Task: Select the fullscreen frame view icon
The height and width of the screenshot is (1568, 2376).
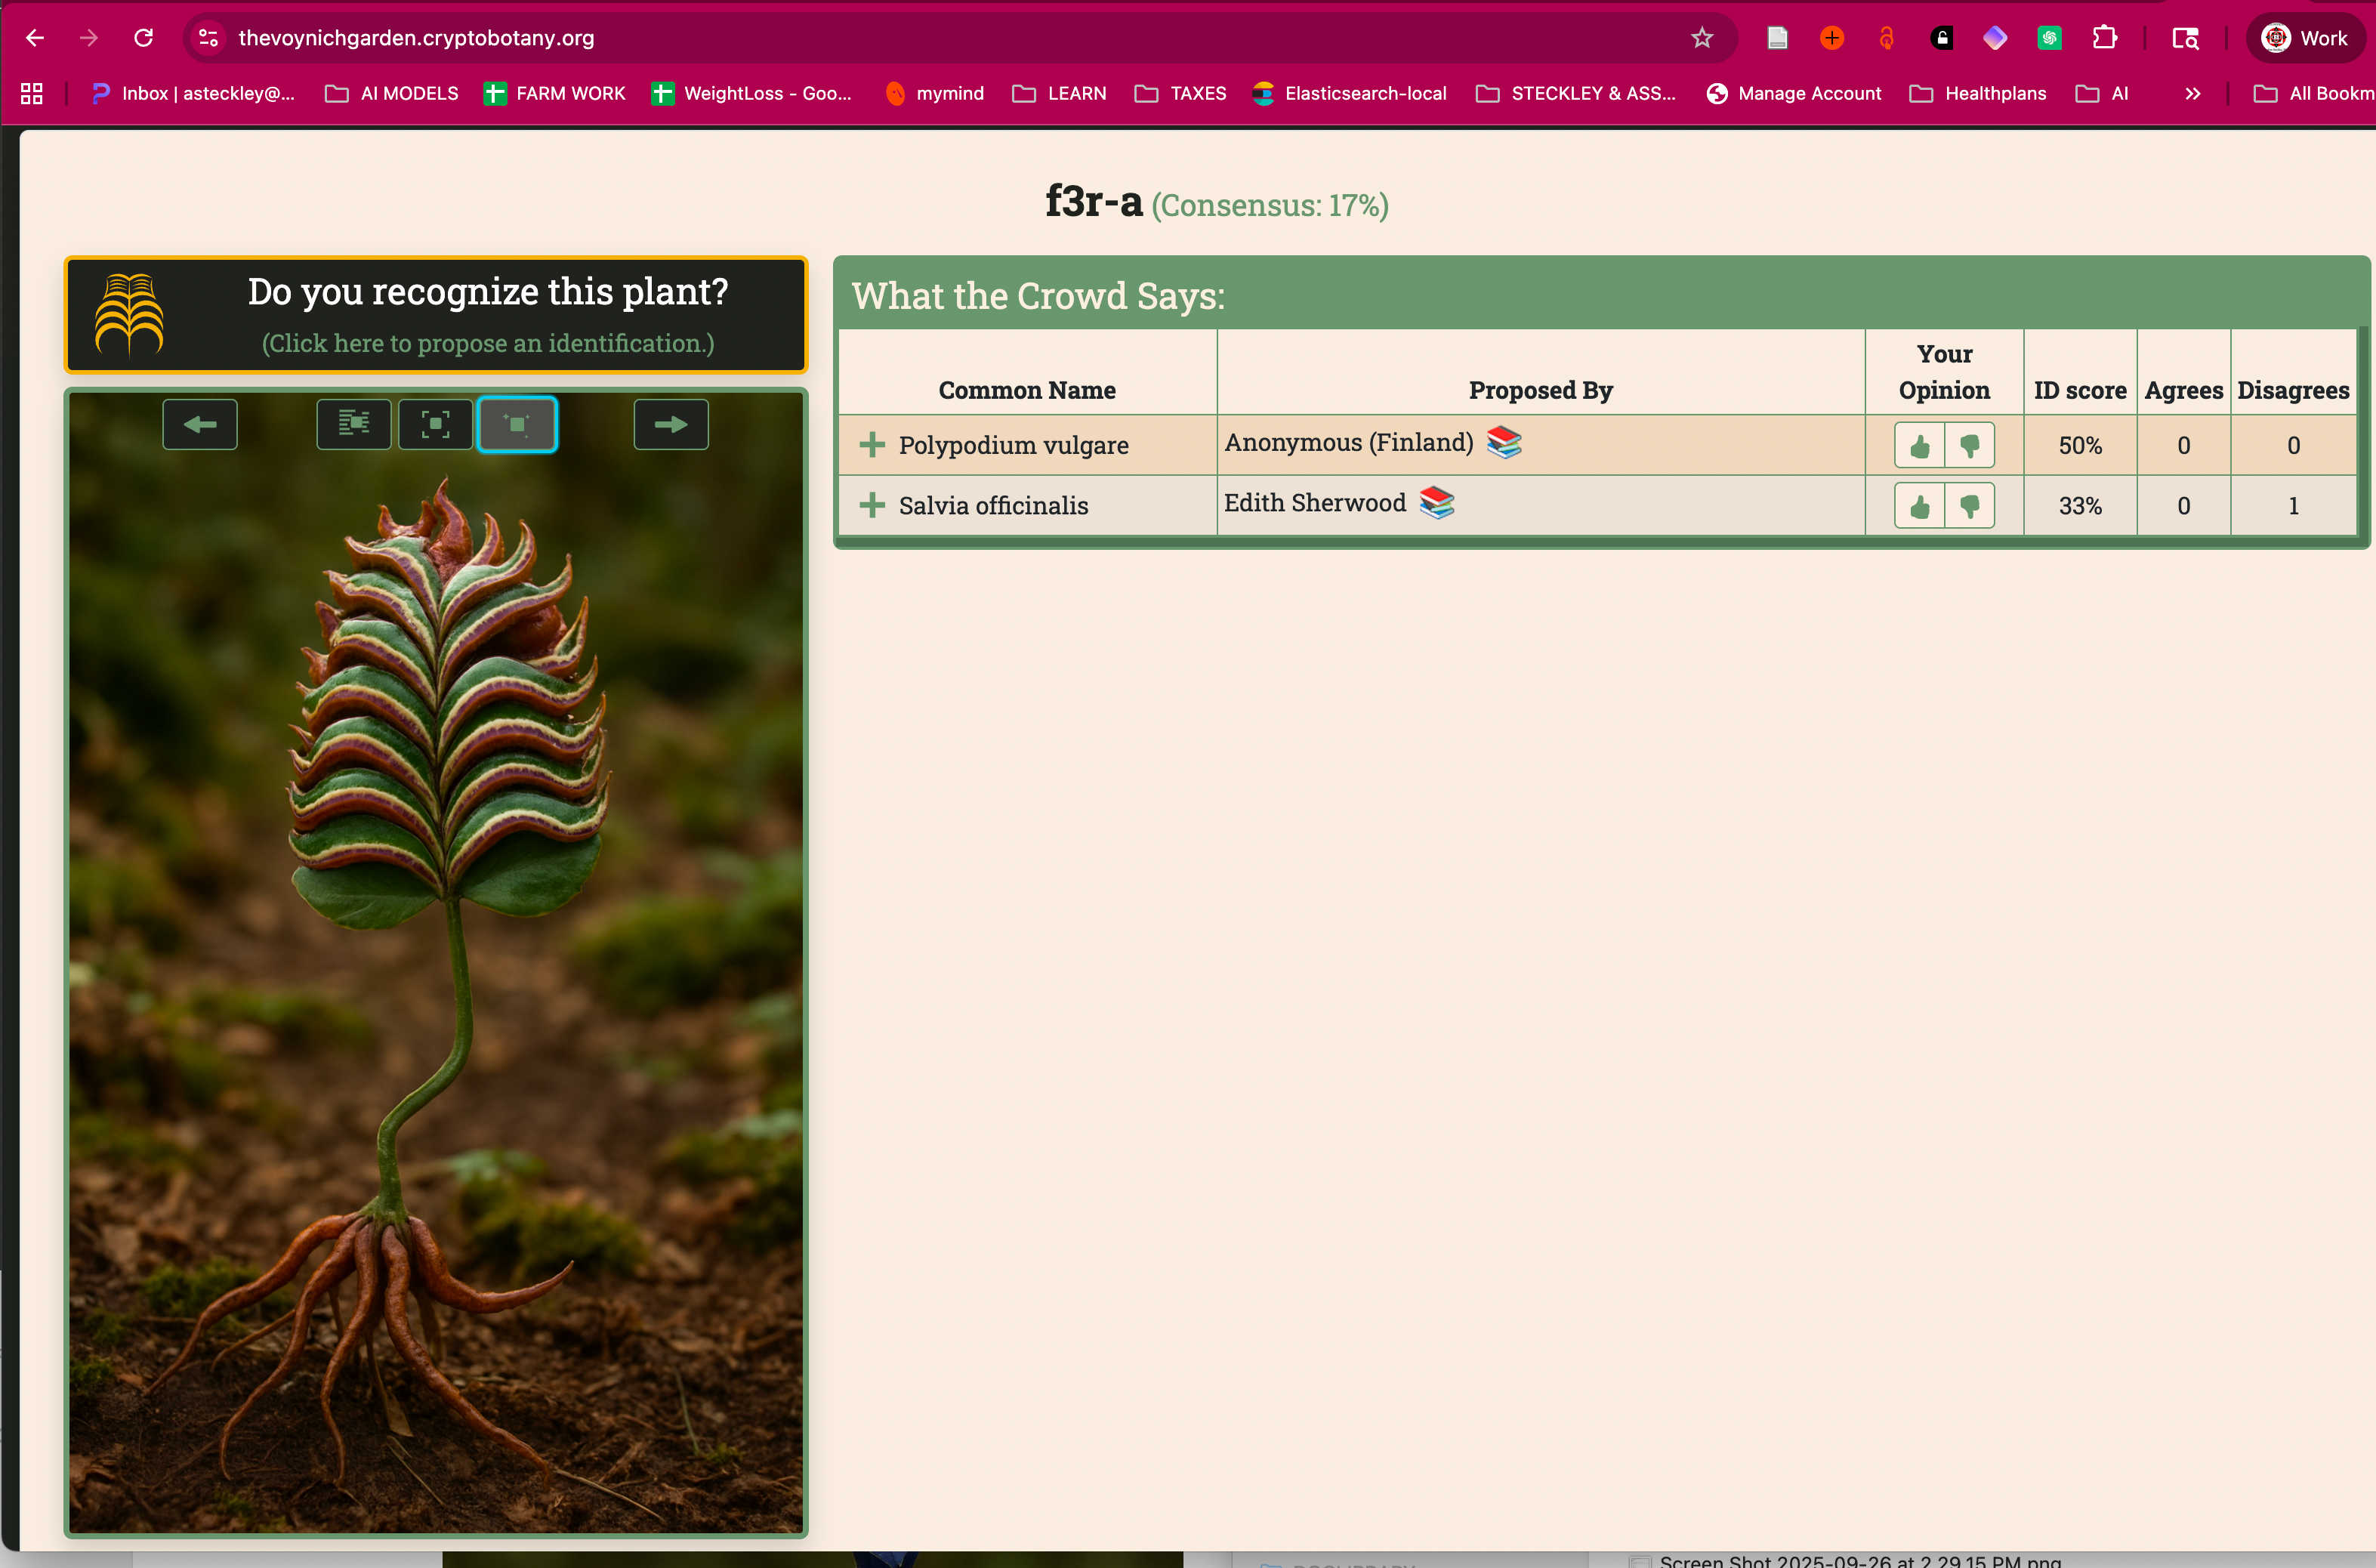Action: tap(435, 425)
